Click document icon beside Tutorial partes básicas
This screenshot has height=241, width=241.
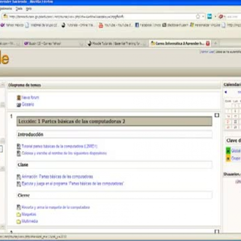[x=19, y=147]
